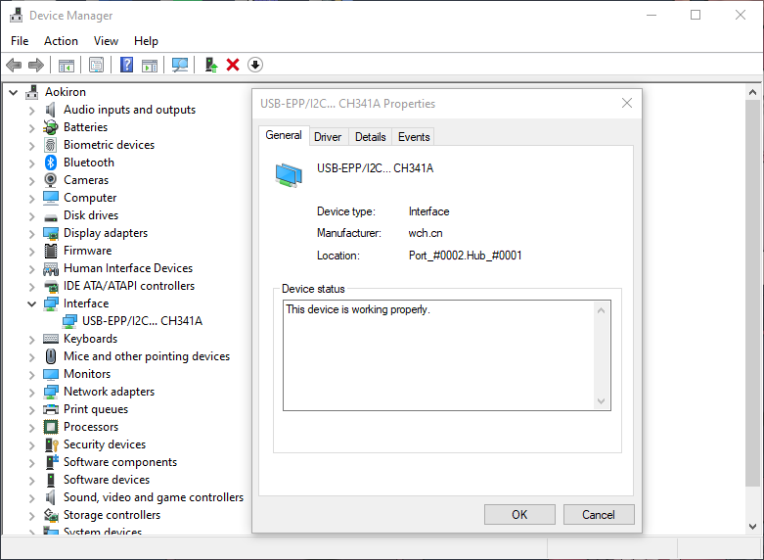Click the Security devices key icon

pos(51,444)
